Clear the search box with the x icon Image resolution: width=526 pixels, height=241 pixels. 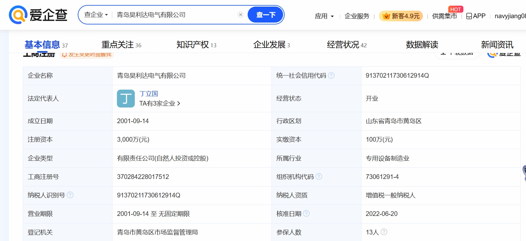point(240,15)
